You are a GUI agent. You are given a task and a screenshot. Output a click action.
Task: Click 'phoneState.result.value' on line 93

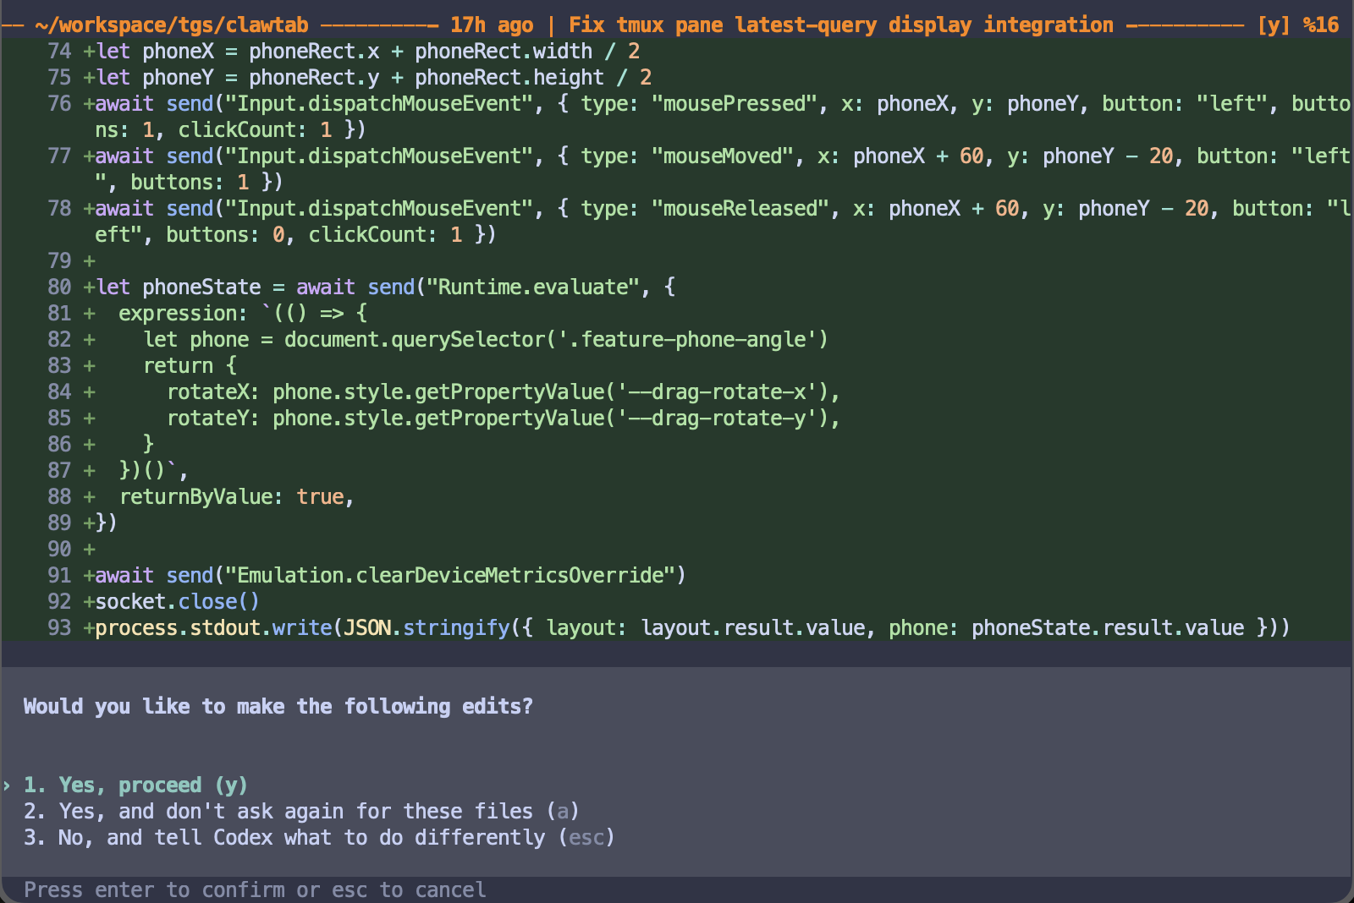(x=1108, y=628)
